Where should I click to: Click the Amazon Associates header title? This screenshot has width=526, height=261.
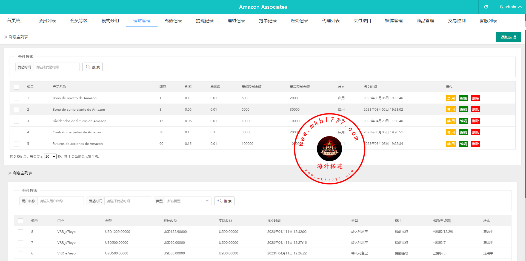[263, 7]
